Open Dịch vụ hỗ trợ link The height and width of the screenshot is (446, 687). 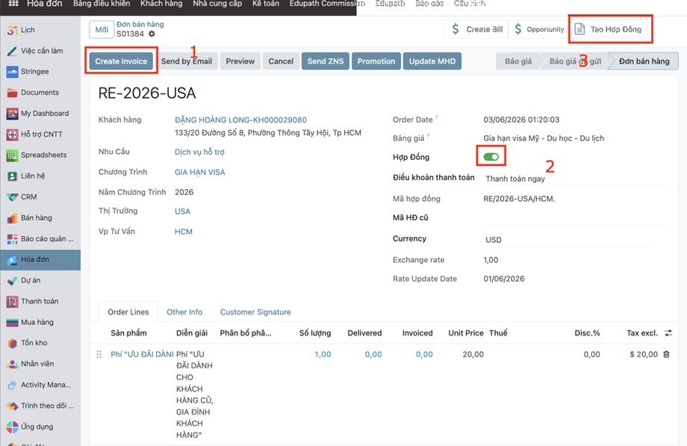tap(199, 152)
